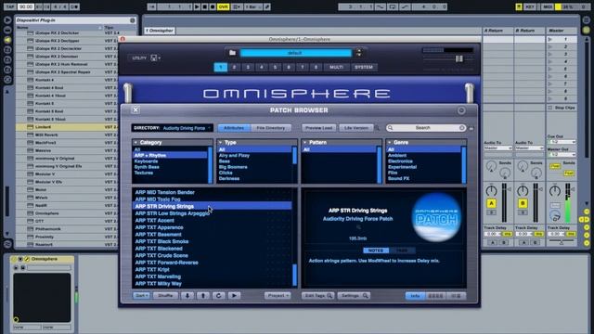Open the MULTI page tab
Screen dimensions: 594x334
(336, 67)
